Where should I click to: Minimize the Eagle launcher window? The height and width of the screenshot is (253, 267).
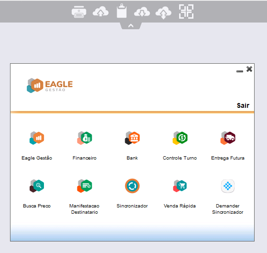240,71
